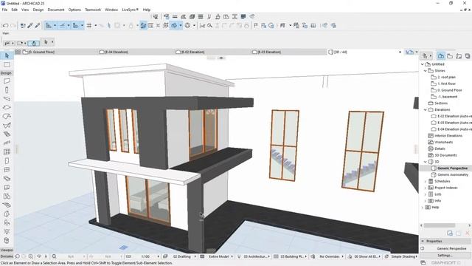Select the Door tool in the toolbox
The width and height of the screenshot is (472, 266).
[x=7, y=161]
